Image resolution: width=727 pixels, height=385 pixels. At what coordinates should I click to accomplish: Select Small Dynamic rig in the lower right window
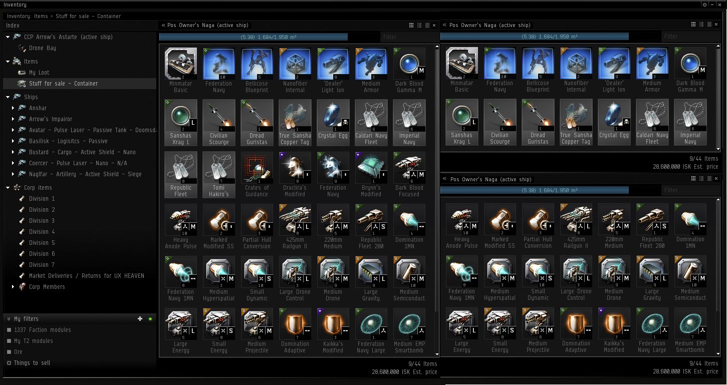coord(538,278)
